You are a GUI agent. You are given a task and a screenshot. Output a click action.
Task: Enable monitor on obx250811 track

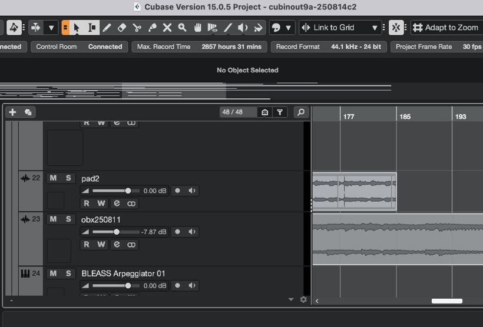(x=192, y=232)
